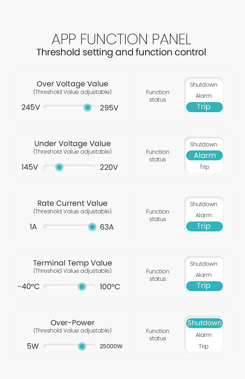Click the Over Voltage slider handle
The height and width of the screenshot is (379, 245).
coord(88,108)
